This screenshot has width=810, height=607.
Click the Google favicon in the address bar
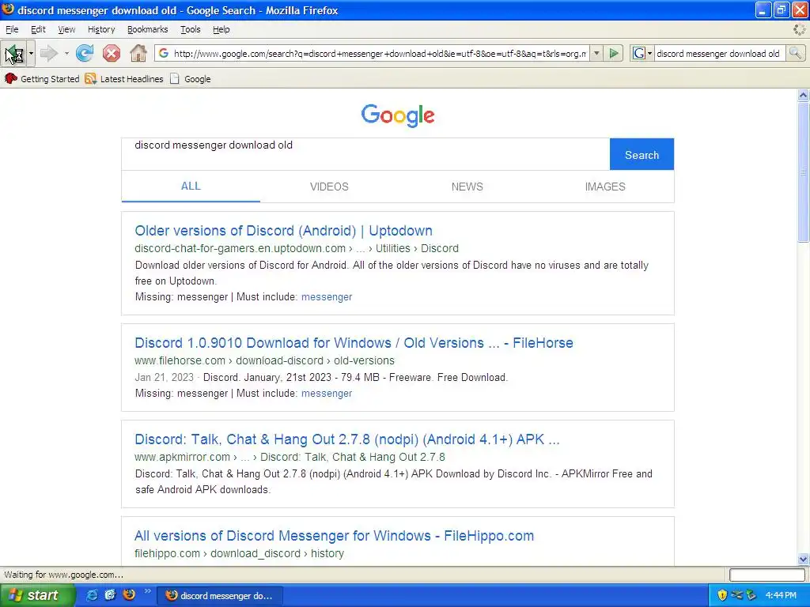coord(163,53)
